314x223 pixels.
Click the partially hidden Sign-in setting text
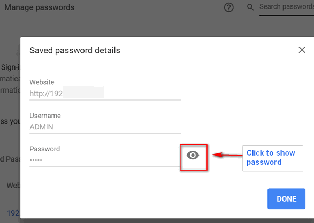tap(10, 67)
